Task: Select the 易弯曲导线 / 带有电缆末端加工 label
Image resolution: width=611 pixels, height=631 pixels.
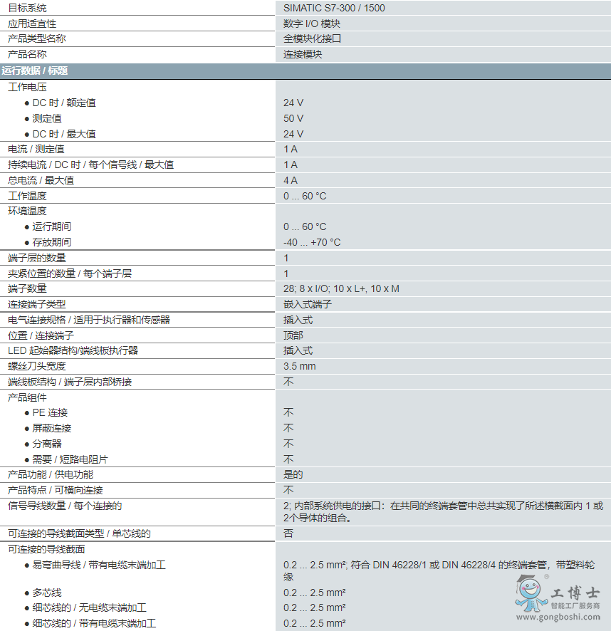Action: pos(99,565)
